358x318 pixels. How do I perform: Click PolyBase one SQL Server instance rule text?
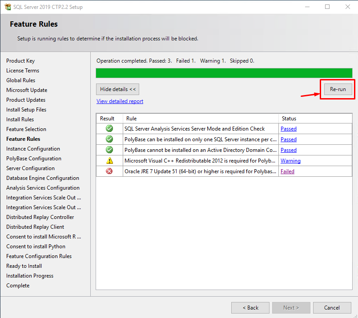(201, 139)
